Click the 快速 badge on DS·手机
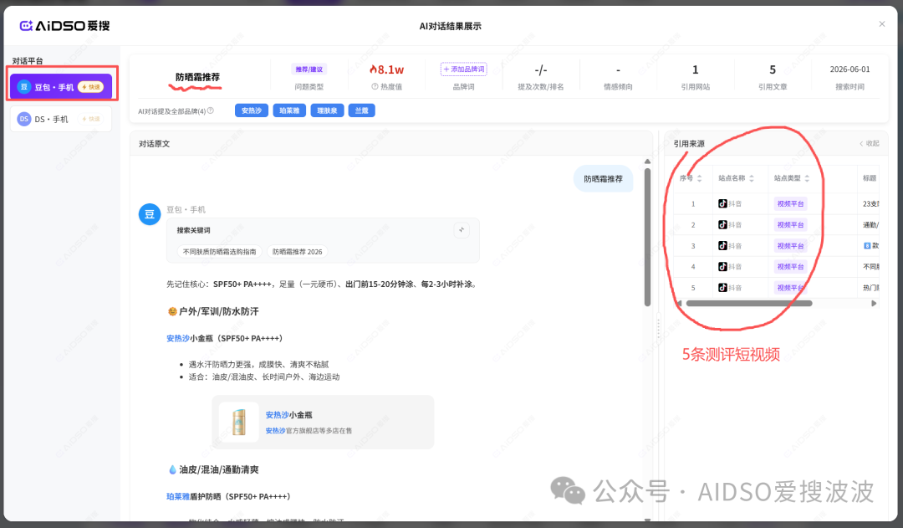The width and height of the screenshot is (903, 528). coord(91,119)
